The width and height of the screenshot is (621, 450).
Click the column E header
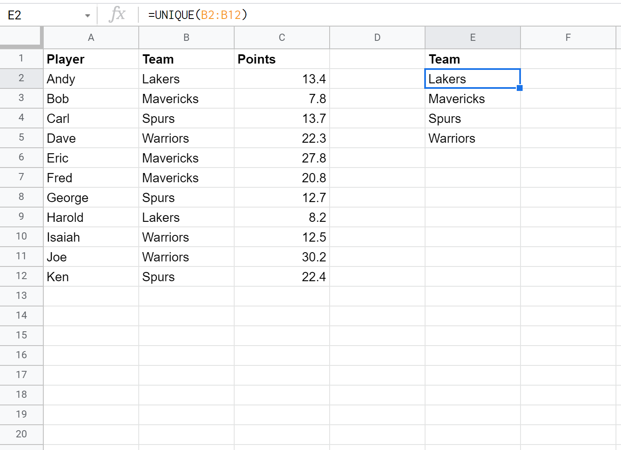pos(473,37)
